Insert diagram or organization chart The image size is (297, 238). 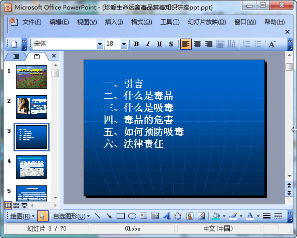178,216
